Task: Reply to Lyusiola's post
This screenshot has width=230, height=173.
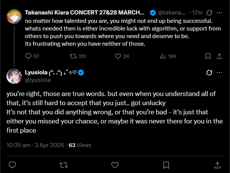Action: [13, 165]
